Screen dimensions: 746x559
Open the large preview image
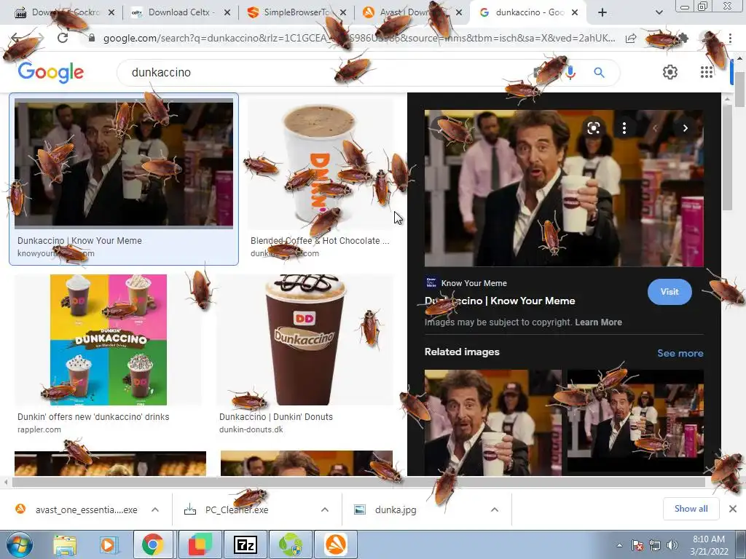[564, 189]
